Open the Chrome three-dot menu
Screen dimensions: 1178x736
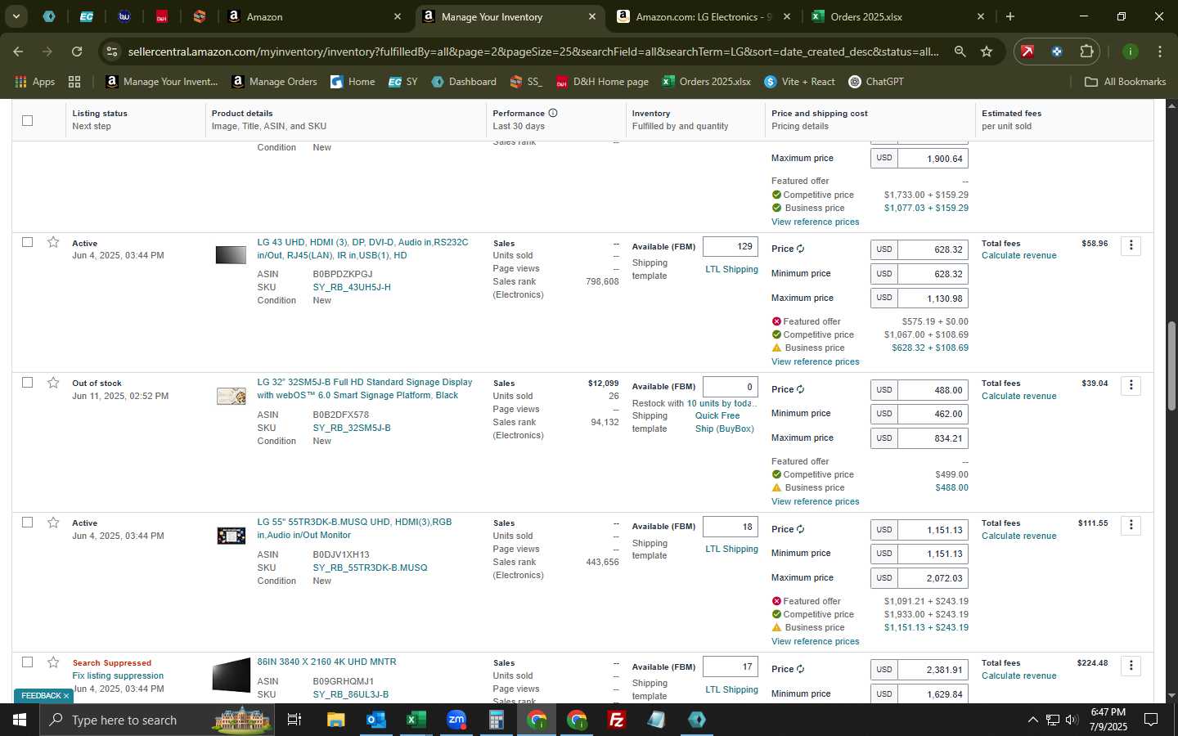click(x=1160, y=52)
